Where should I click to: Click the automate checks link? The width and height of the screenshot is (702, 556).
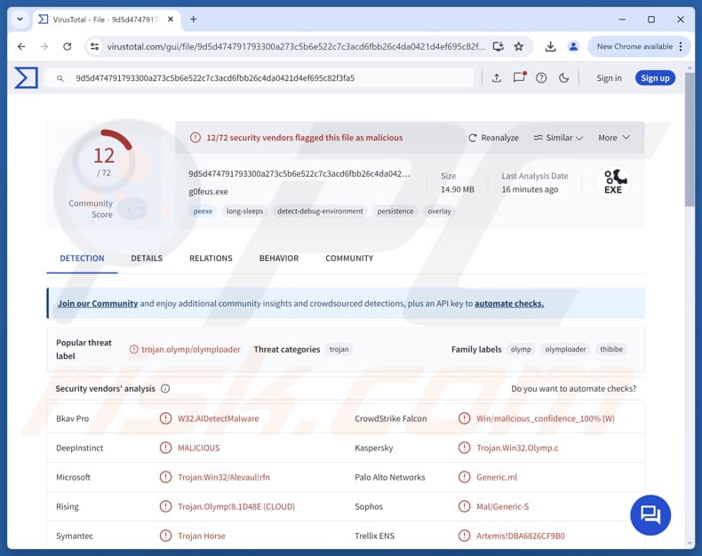point(508,304)
